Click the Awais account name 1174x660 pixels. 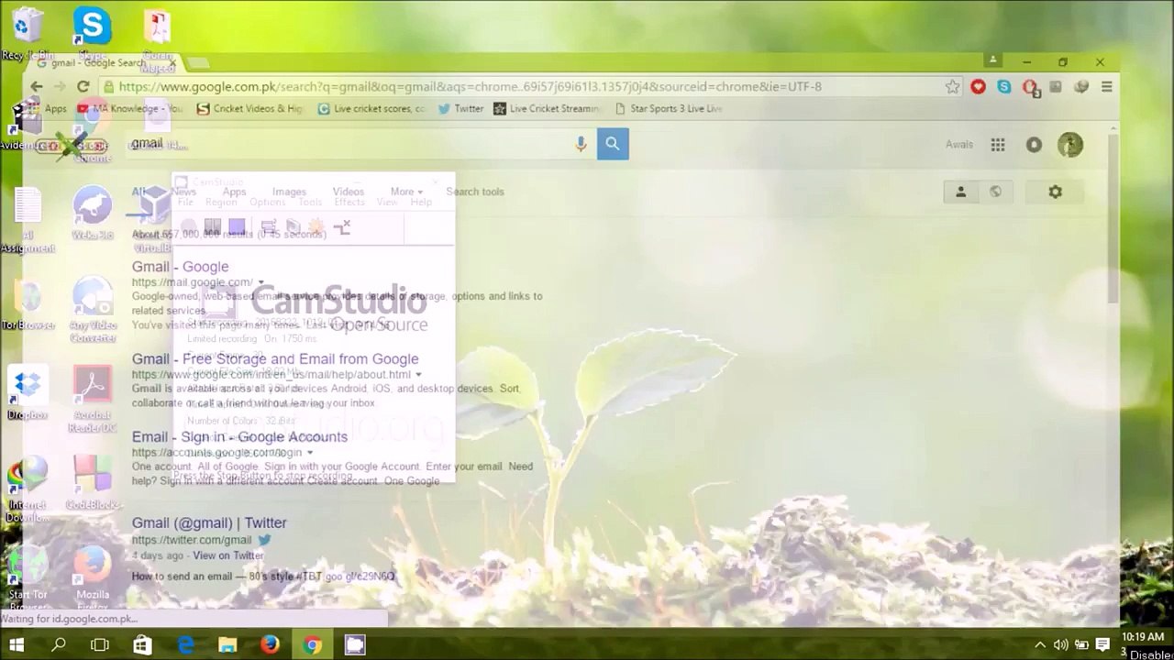pyautogui.click(x=959, y=145)
